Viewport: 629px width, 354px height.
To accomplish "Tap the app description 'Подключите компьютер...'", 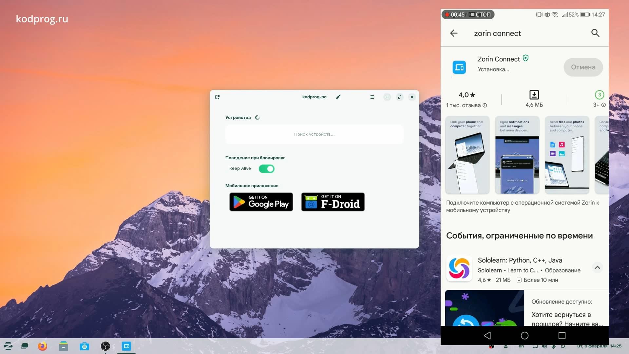I will pyautogui.click(x=523, y=206).
